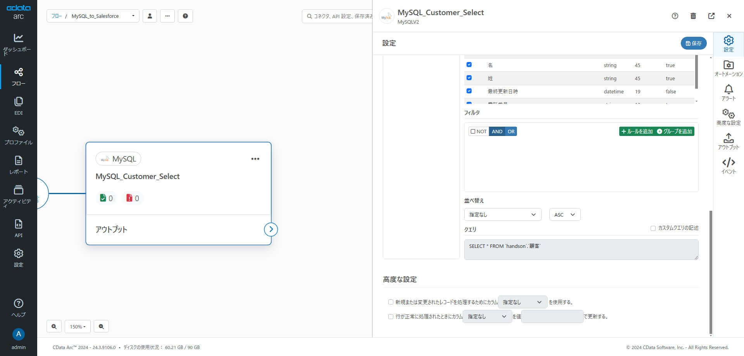Click the CData Arc version text in footer
744x356 pixels.
[x=84, y=347]
